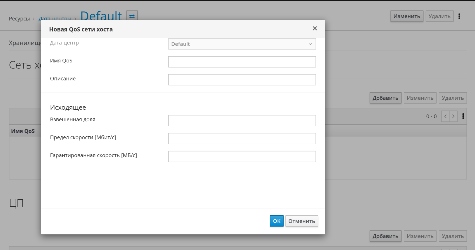This screenshot has height=250, width=475.
Task: Open the kebab menu next to top Удалить
Action: [459, 16]
